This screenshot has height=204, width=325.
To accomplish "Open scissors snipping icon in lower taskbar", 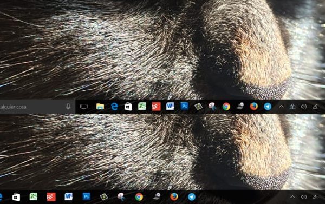I will pyautogui.click(x=121, y=197).
